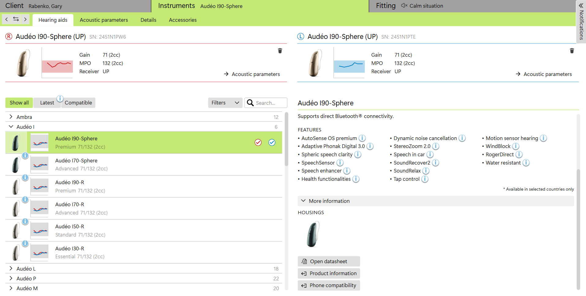Open the Client section
This screenshot has height=296, width=586.
click(76, 6)
